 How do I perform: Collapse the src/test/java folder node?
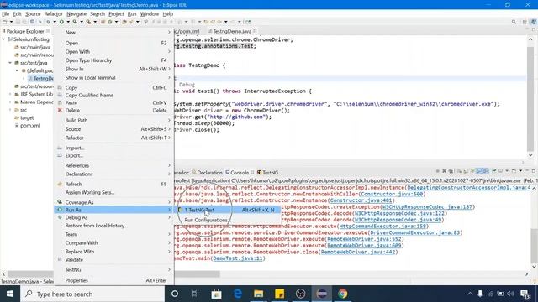coord(10,63)
